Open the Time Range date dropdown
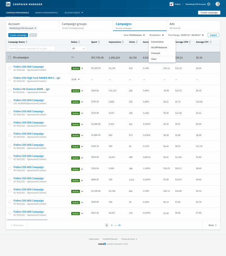226x256 pixels. [186, 35]
